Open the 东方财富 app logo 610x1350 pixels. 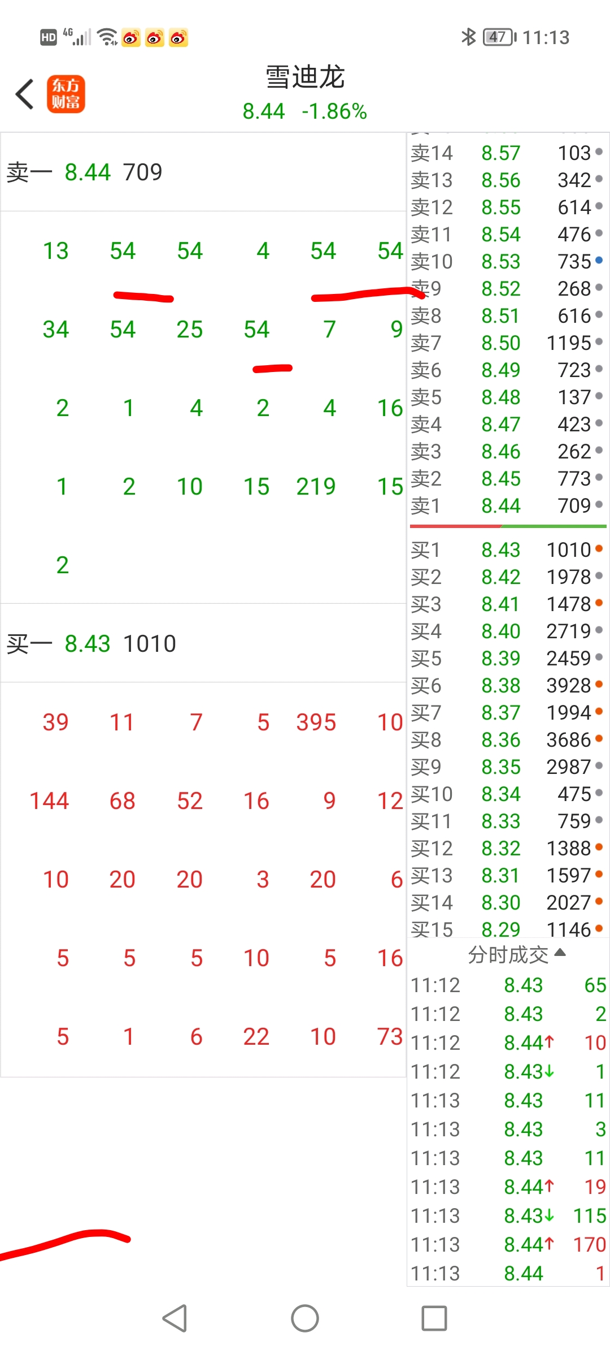(x=66, y=94)
